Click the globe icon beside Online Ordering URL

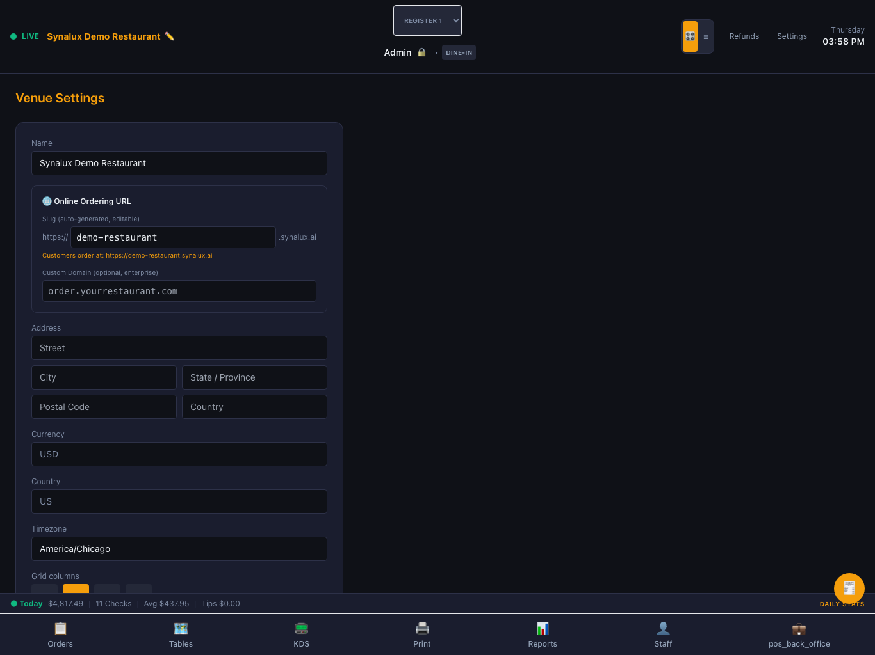(x=47, y=201)
